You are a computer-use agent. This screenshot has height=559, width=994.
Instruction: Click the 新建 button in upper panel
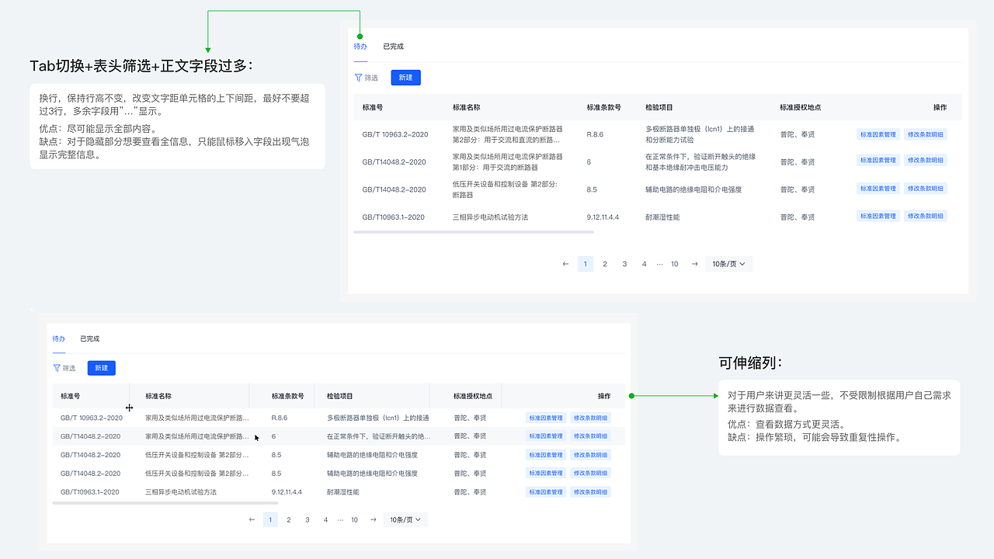pos(405,78)
